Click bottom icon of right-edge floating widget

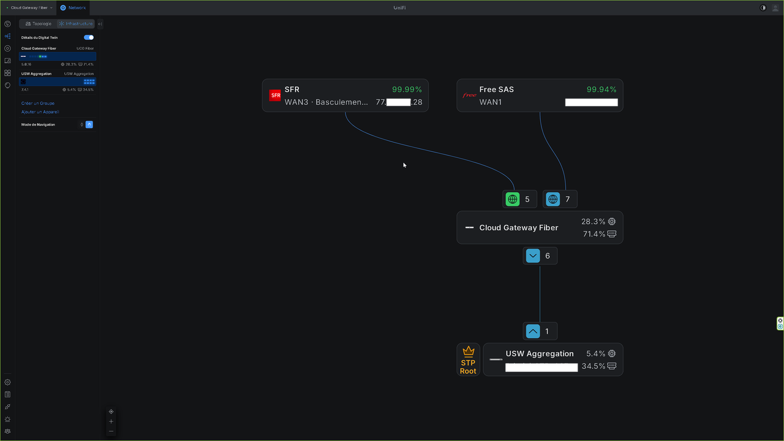point(780,327)
